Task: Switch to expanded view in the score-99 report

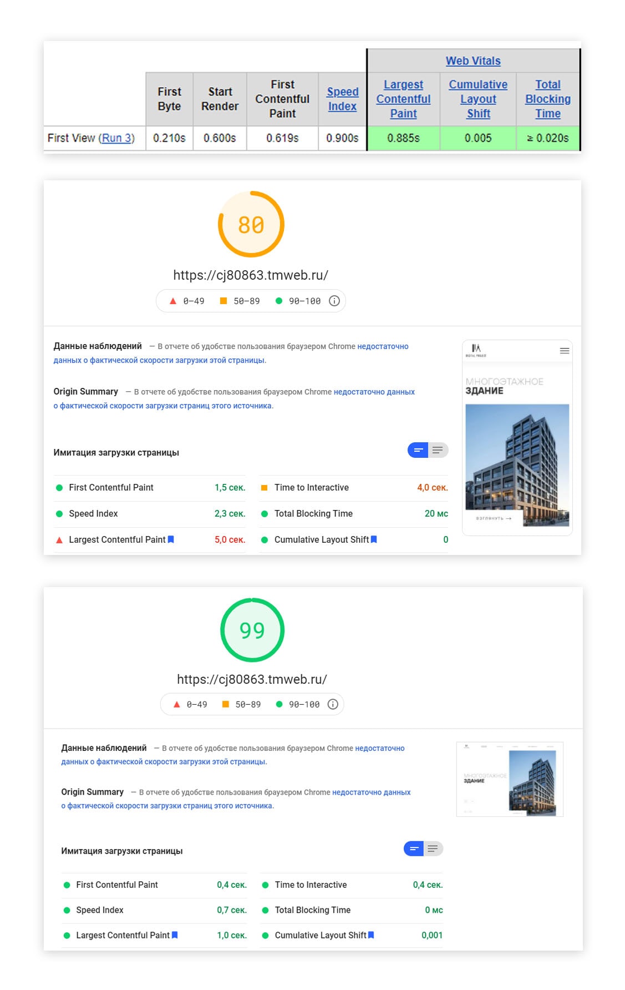Action: click(433, 848)
